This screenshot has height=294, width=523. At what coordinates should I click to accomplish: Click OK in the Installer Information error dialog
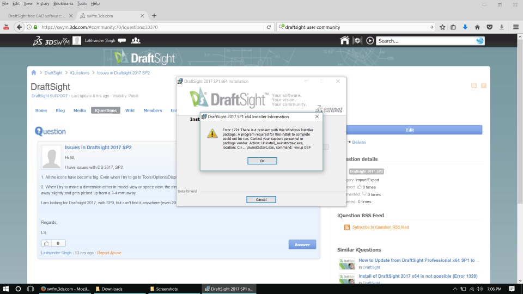[x=262, y=161]
